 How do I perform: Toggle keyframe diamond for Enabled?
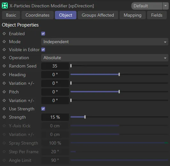(x=4, y=34)
